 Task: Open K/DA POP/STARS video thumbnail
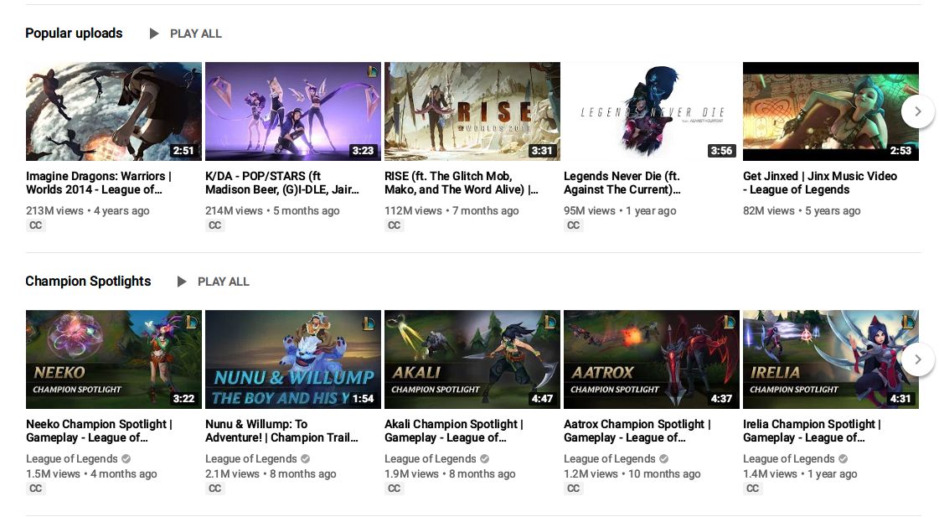[x=293, y=111]
